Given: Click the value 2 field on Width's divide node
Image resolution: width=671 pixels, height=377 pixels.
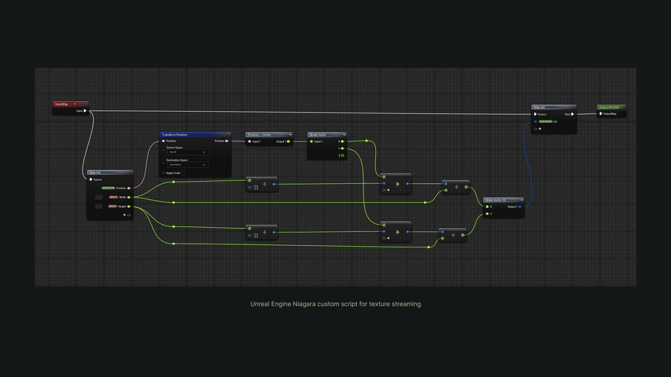Looking at the screenshot, I should [256, 187].
